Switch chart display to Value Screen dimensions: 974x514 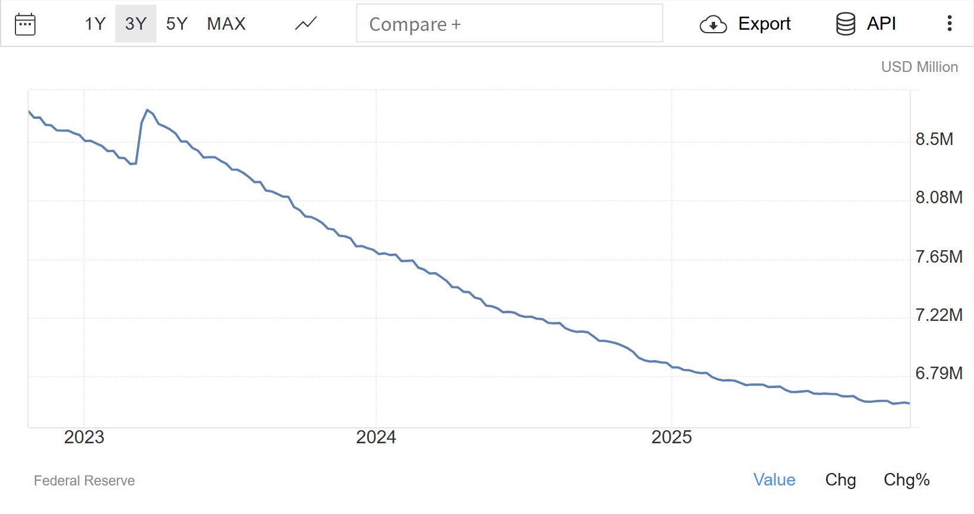tap(774, 480)
